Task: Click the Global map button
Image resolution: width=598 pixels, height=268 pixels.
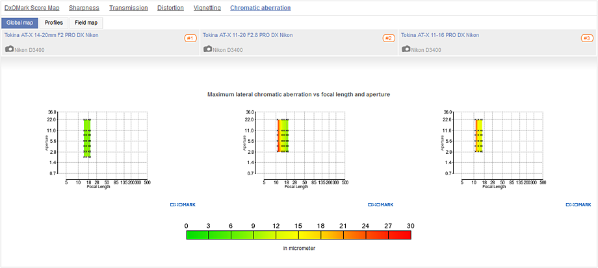Action: coord(20,23)
